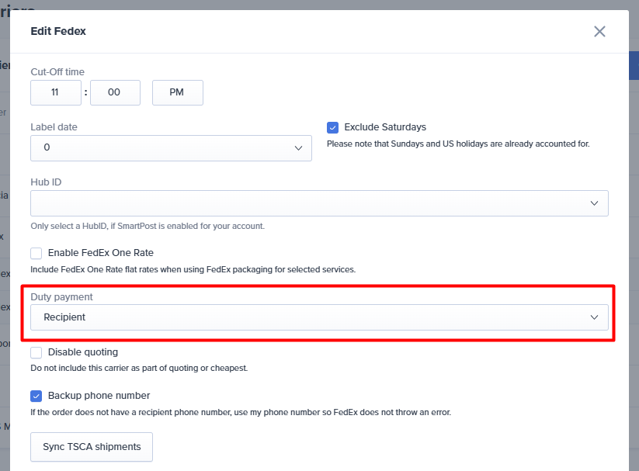Click the quoting or cheapest description text
The height and width of the screenshot is (471, 639).
(139, 369)
